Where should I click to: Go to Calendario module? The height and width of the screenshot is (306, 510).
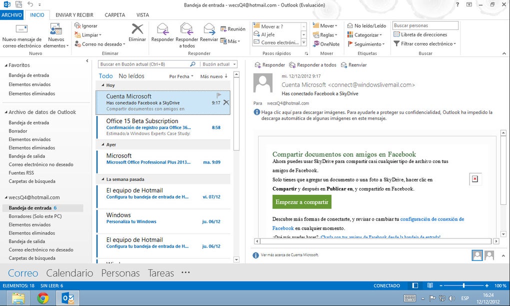click(x=69, y=273)
